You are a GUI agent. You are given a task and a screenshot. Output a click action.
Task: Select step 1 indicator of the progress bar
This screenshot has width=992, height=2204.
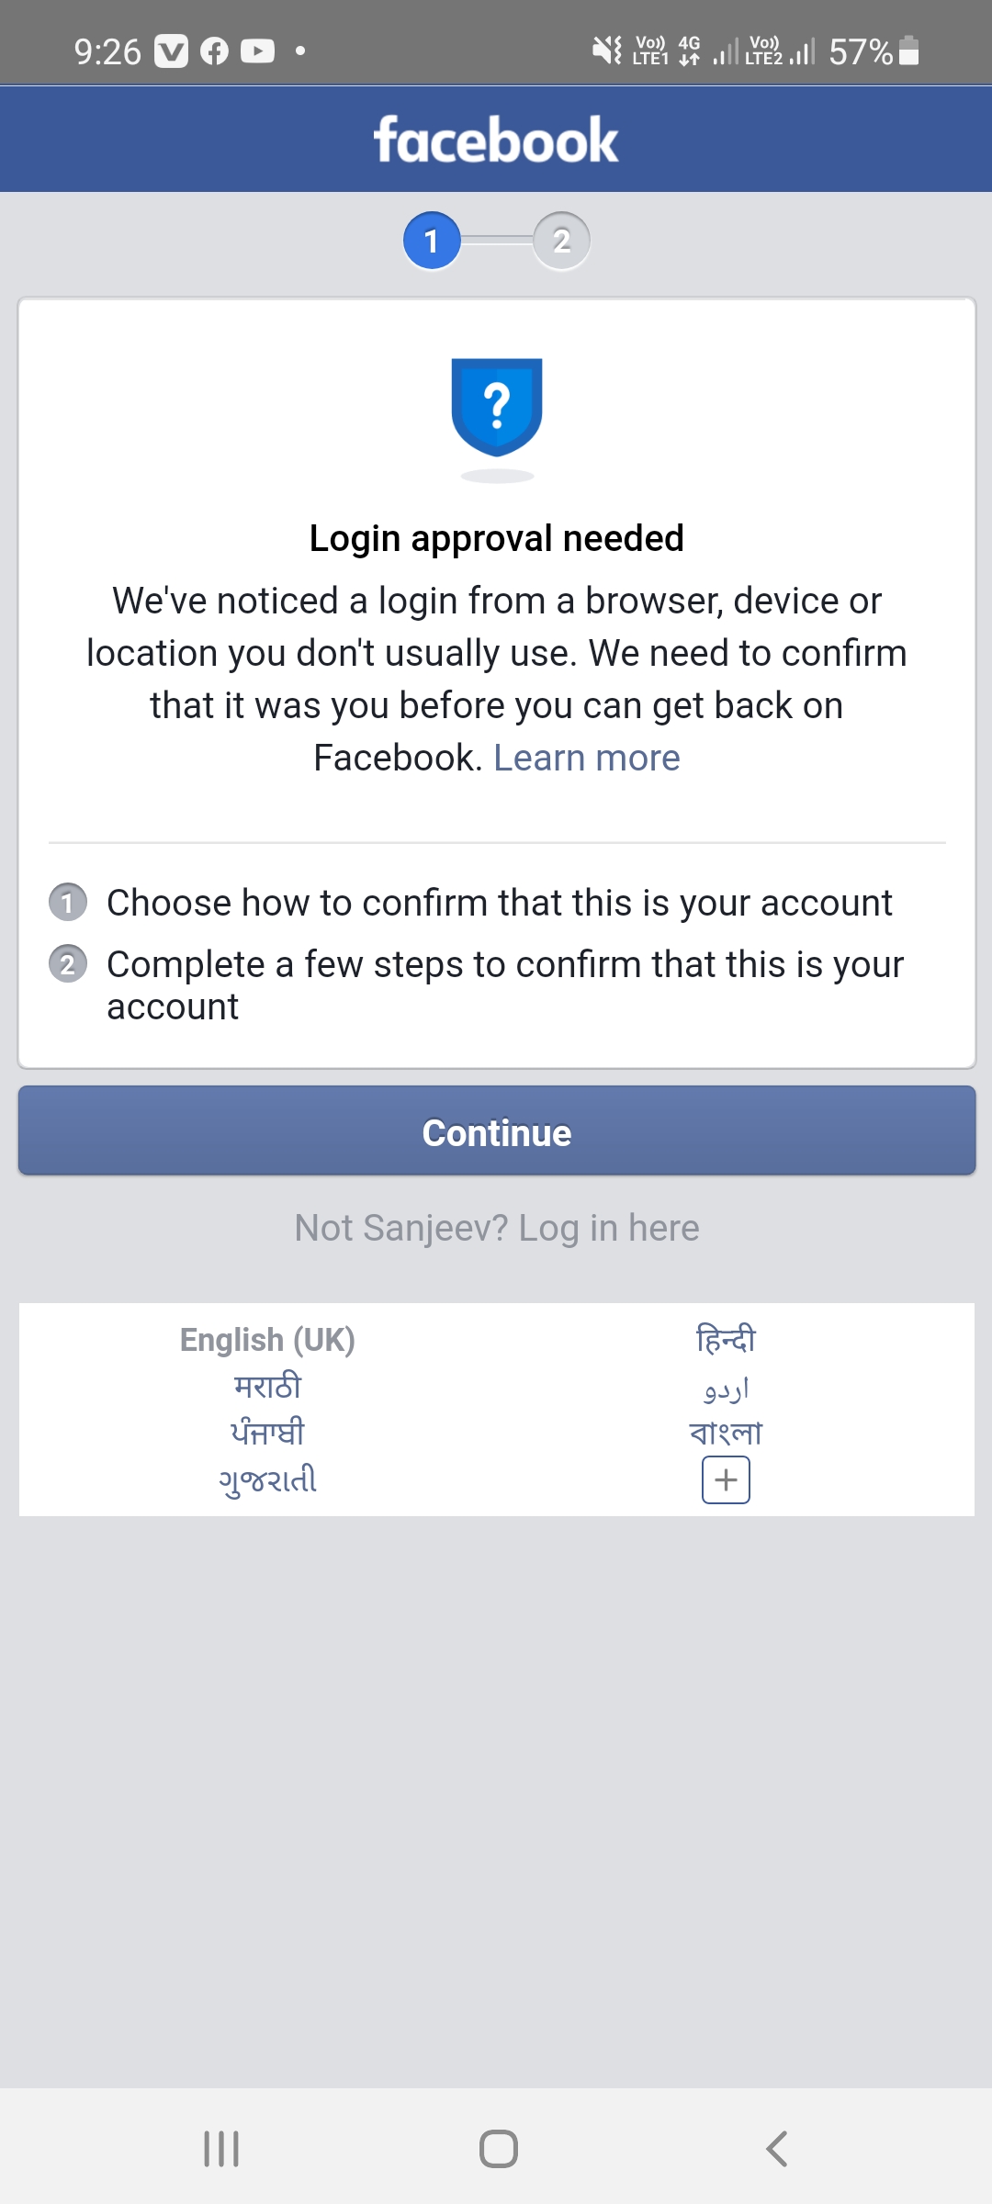click(432, 240)
